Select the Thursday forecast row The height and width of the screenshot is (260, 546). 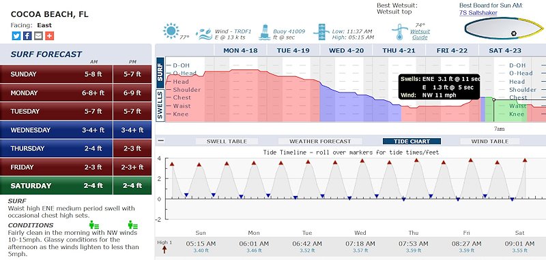[x=76, y=148]
